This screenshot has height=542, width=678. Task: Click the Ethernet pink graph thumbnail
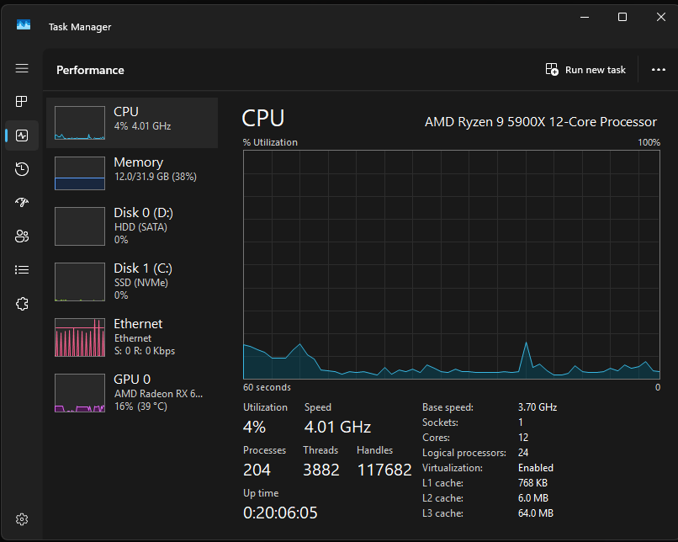[80, 337]
